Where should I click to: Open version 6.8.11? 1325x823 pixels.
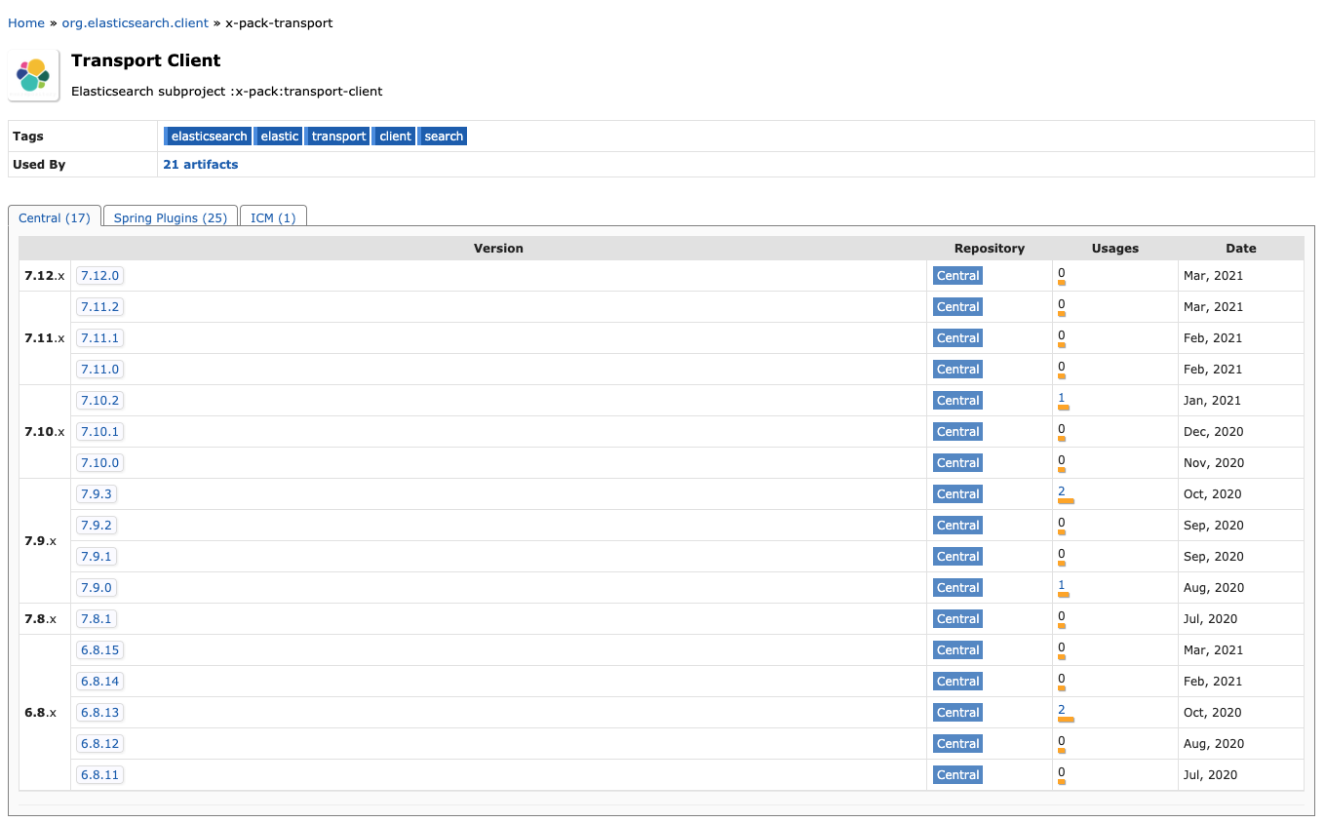99,775
